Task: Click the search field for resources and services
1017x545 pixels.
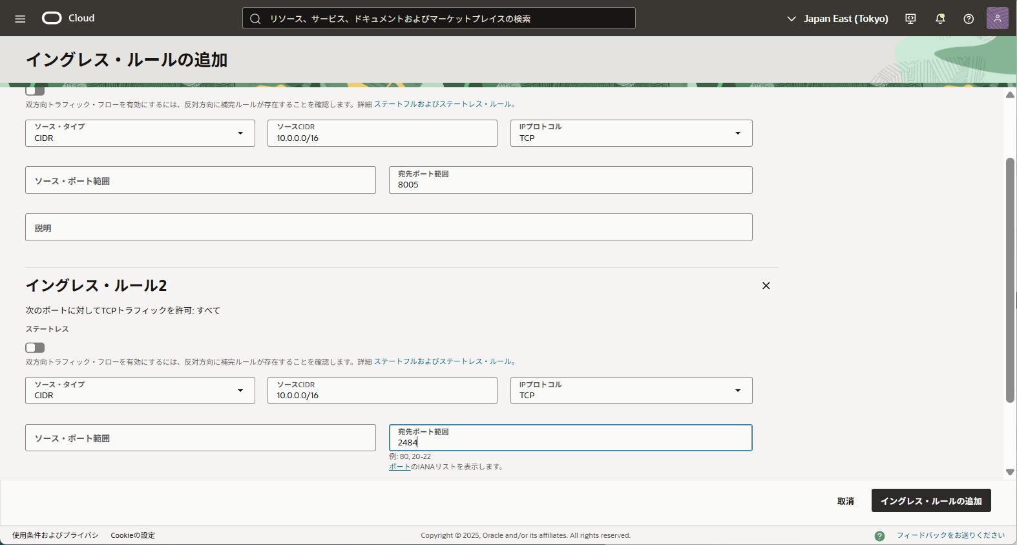Action: coord(439,18)
